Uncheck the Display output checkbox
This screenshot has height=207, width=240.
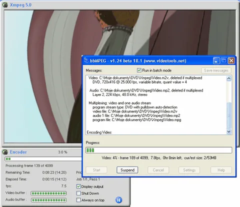pos(78,186)
